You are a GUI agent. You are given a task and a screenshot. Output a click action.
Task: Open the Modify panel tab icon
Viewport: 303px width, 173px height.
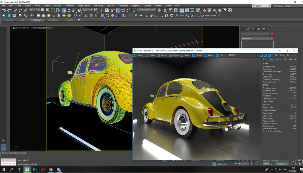248,29
